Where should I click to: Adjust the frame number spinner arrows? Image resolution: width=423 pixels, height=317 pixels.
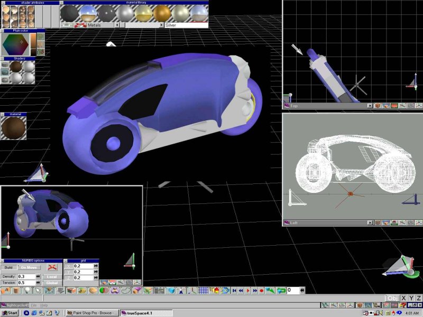302,290
